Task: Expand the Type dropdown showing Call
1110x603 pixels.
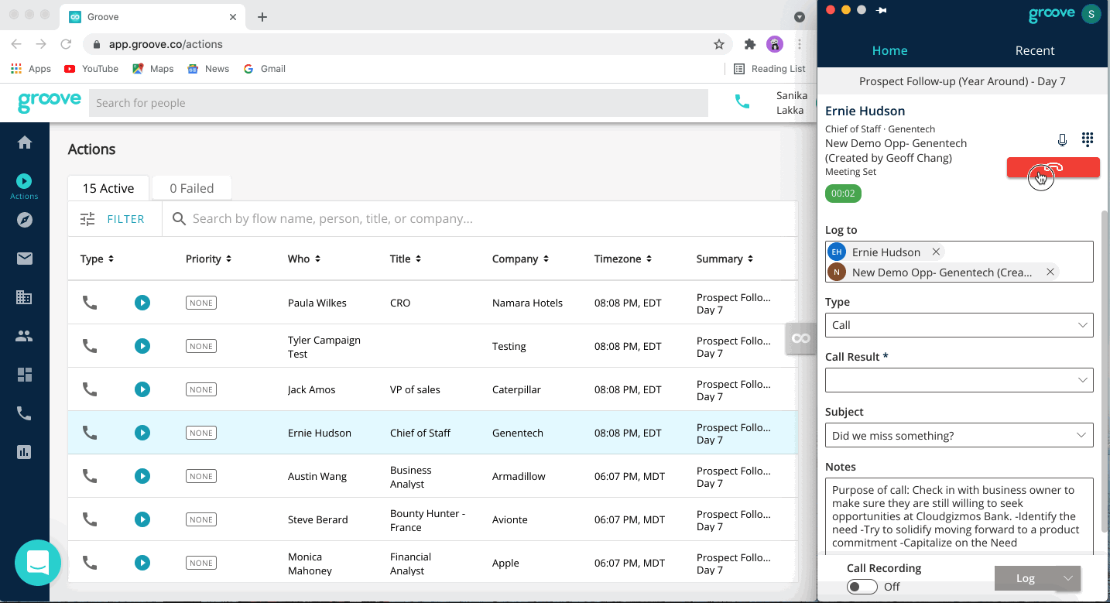Action: pos(959,325)
